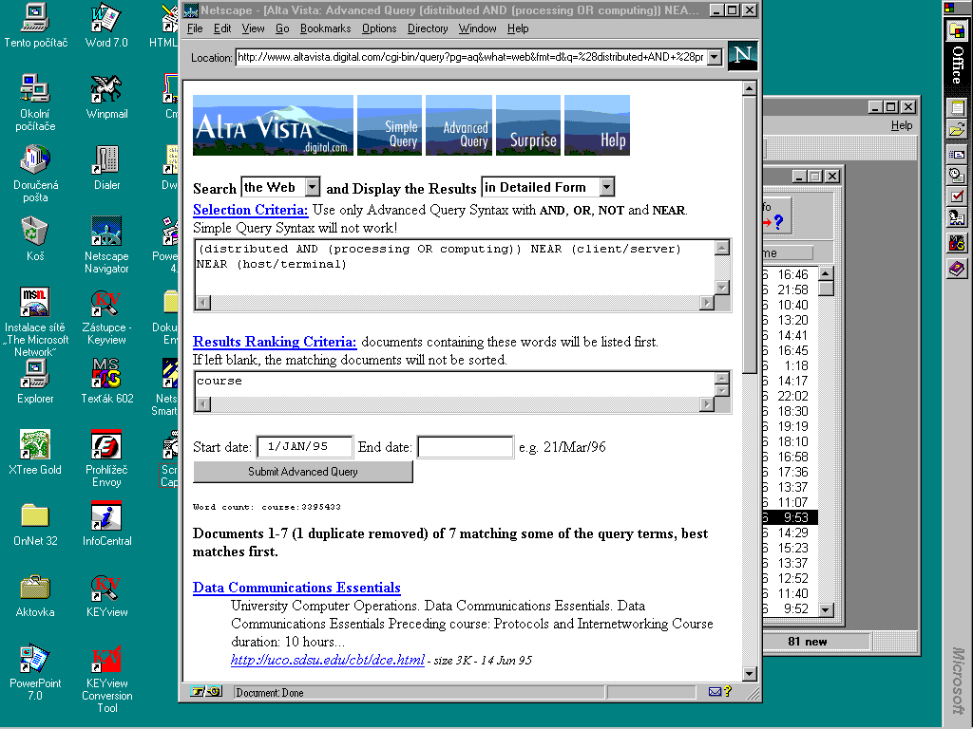Open the Tento počítač desktop icon

(35, 25)
